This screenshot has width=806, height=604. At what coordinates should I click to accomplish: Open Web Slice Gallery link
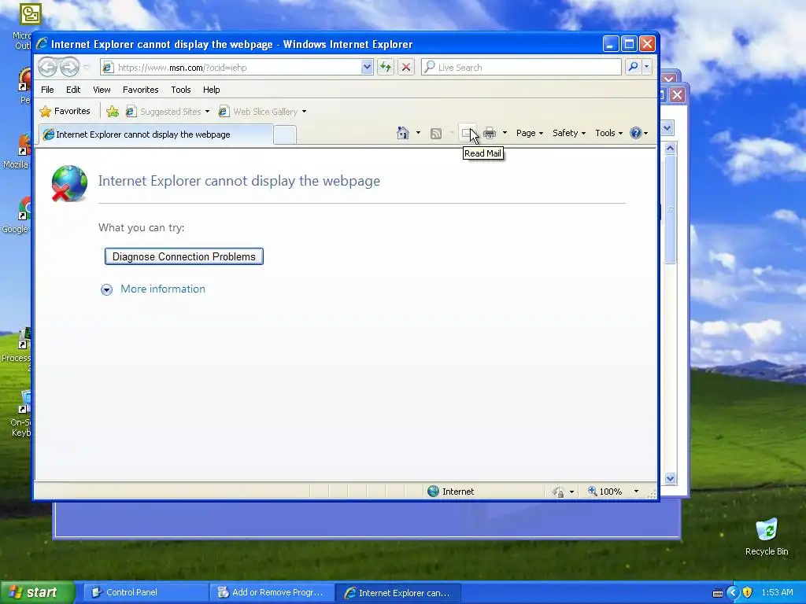click(258, 112)
